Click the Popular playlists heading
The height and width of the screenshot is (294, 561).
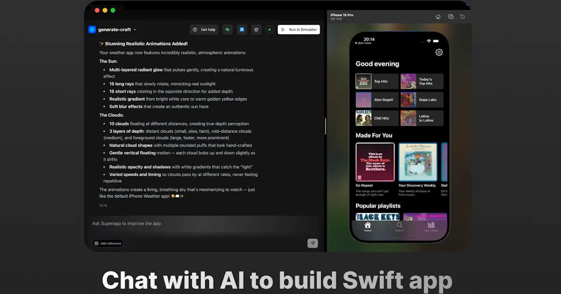coord(378,206)
